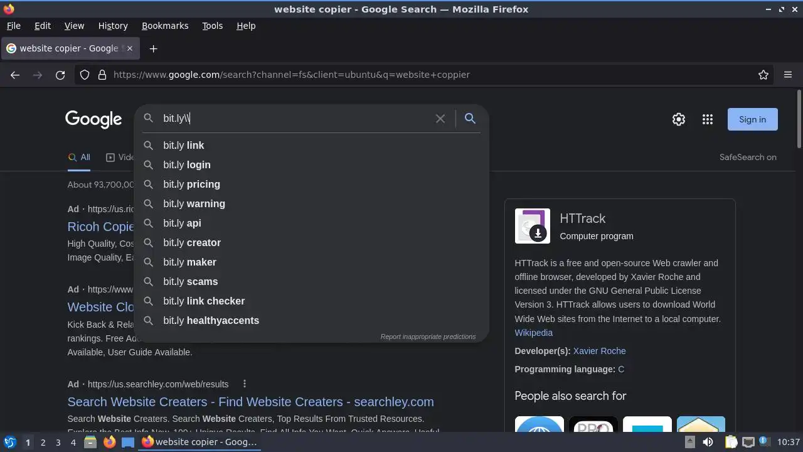Submit search with blue magnifier icon
Screen dimensions: 803x452
(x=470, y=119)
